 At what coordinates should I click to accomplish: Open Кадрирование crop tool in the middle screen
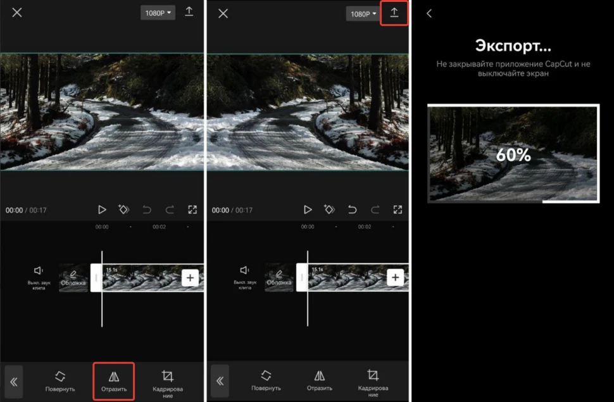click(373, 383)
